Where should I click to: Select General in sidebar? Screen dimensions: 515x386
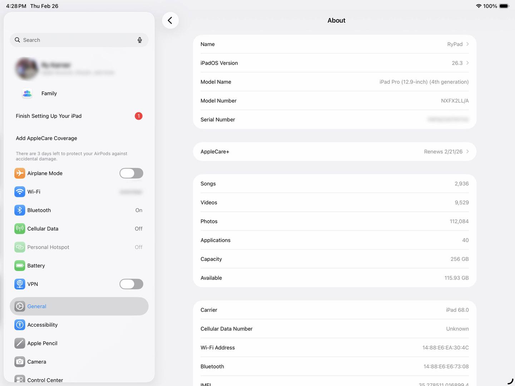(79, 306)
